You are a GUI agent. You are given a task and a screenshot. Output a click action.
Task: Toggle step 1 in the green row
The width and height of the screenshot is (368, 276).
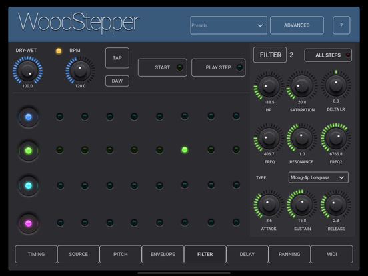[60, 150]
